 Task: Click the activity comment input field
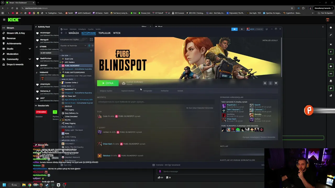pos(156,102)
